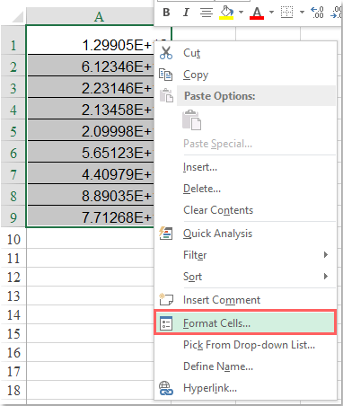This screenshot has height=406, width=343.
Task: Click increase decimal icon
Action: pyautogui.click(x=317, y=13)
